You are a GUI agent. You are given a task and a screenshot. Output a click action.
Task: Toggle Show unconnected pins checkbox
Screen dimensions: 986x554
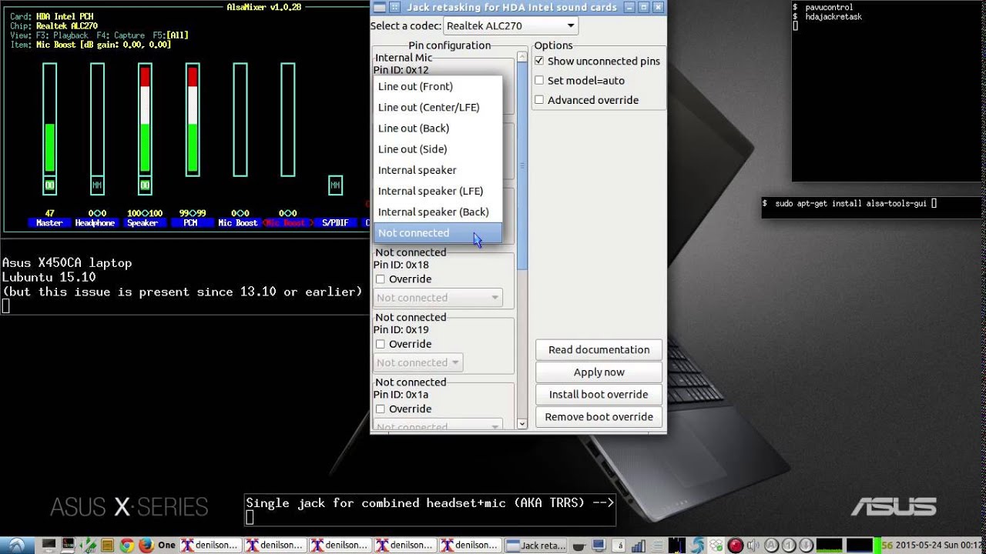[x=539, y=61]
